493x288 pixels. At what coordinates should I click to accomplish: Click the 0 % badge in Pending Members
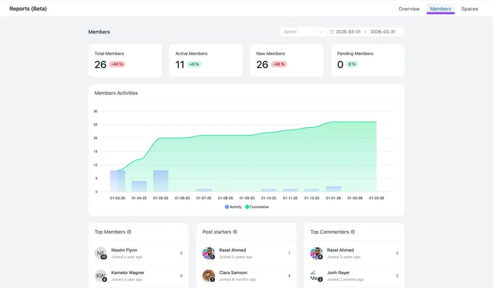(x=352, y=64)
